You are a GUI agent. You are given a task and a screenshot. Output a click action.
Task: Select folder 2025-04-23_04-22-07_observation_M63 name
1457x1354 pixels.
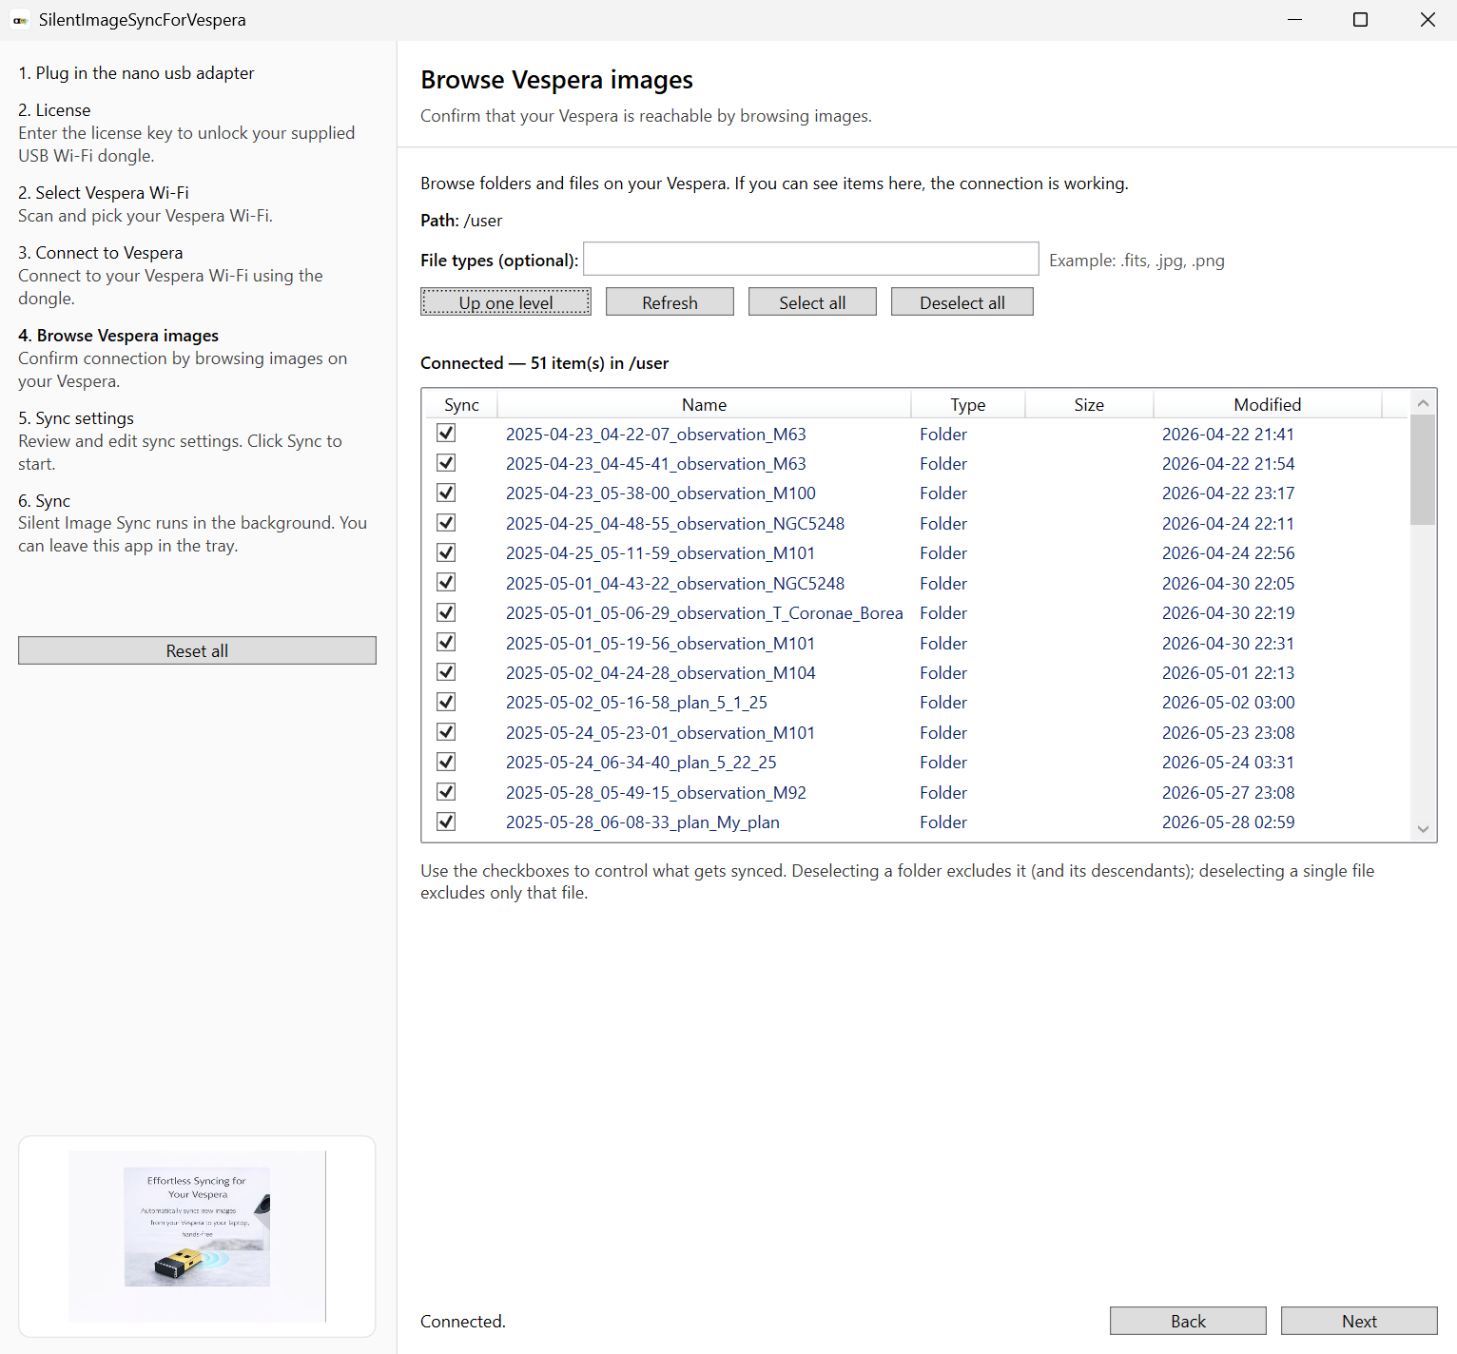pyautogui.click(x=655, y=435)
